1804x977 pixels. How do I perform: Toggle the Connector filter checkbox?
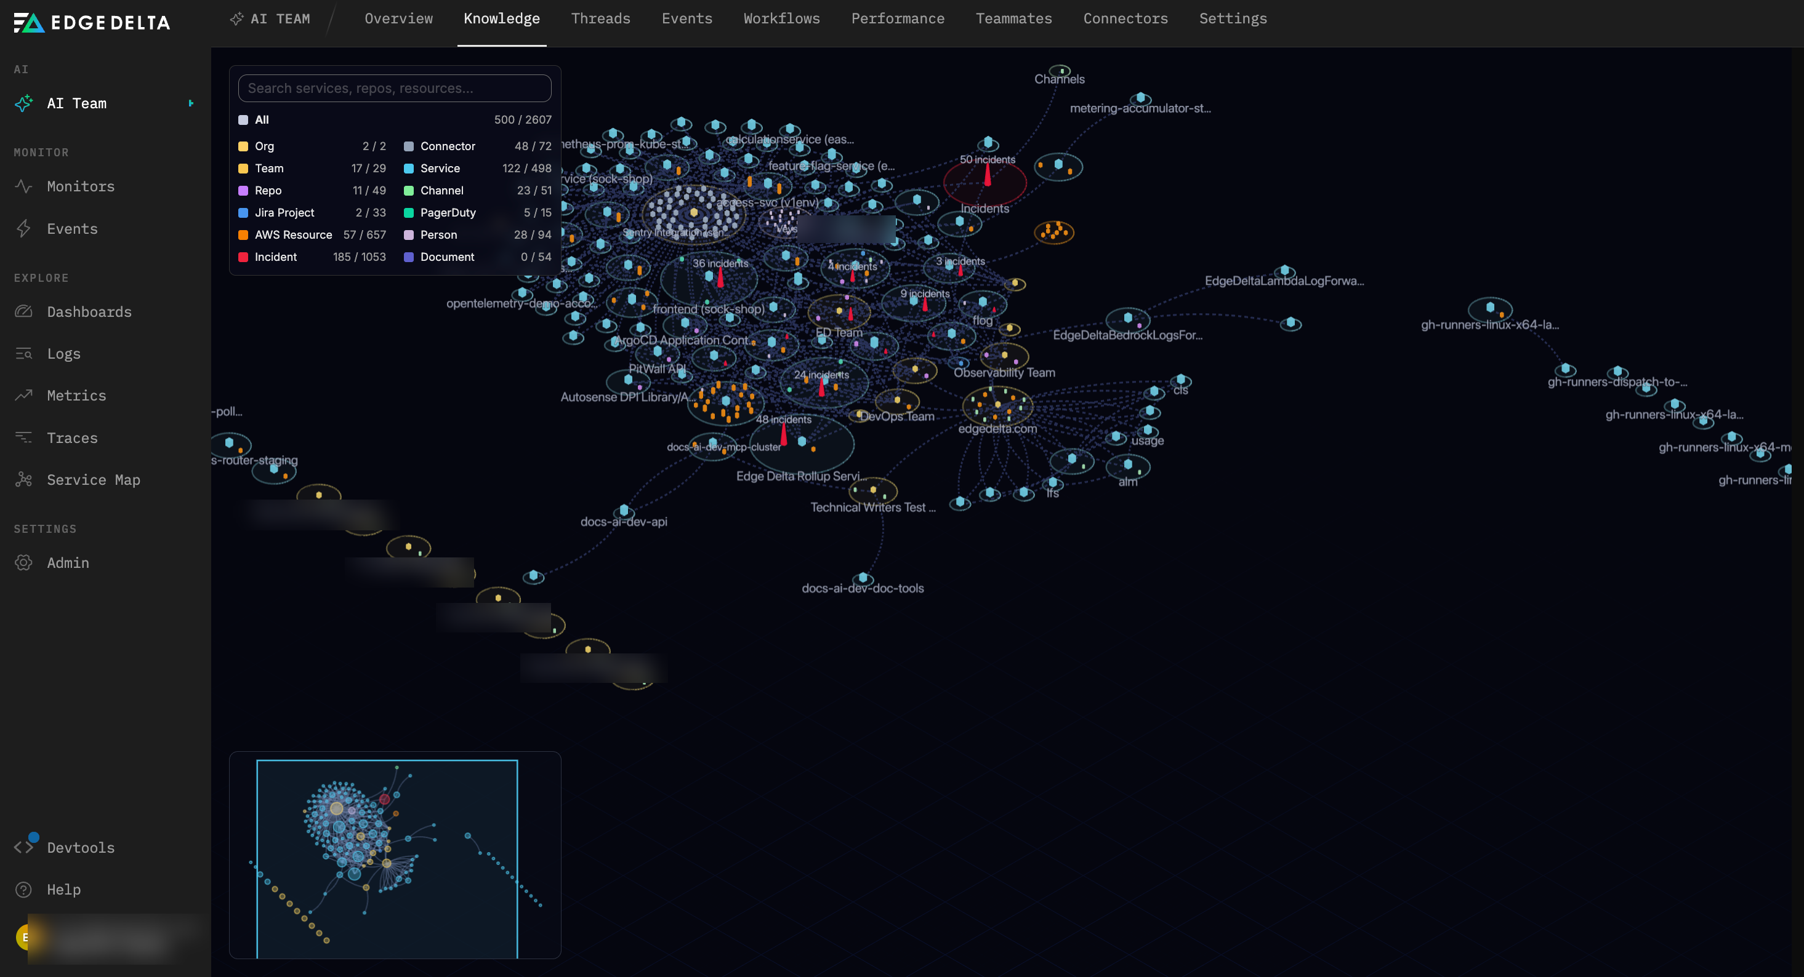click(409, 146)
